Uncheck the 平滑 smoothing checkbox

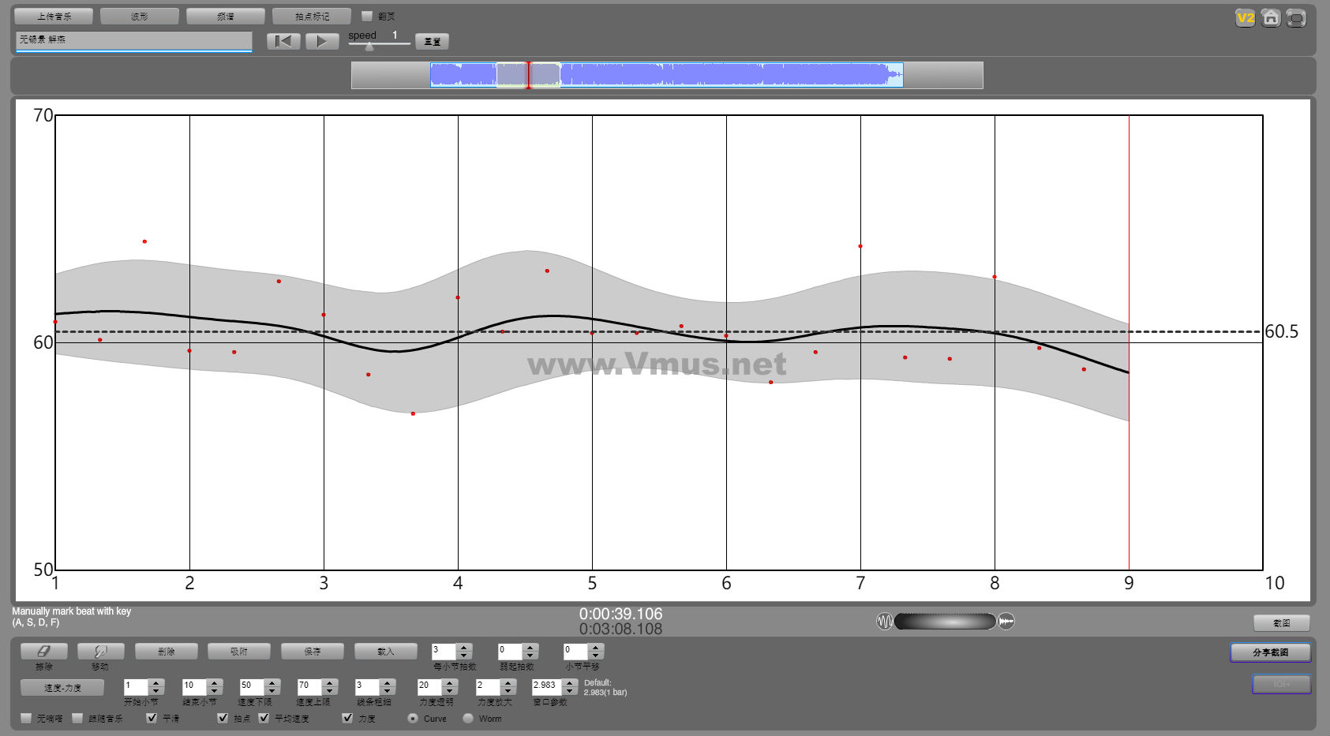tap(152, 718)
